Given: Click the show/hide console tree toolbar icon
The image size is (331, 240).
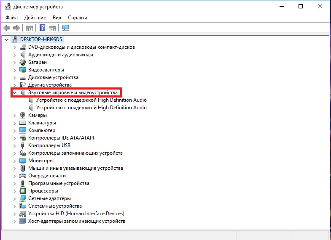Looking at the screenshot, I should (30, 28).
